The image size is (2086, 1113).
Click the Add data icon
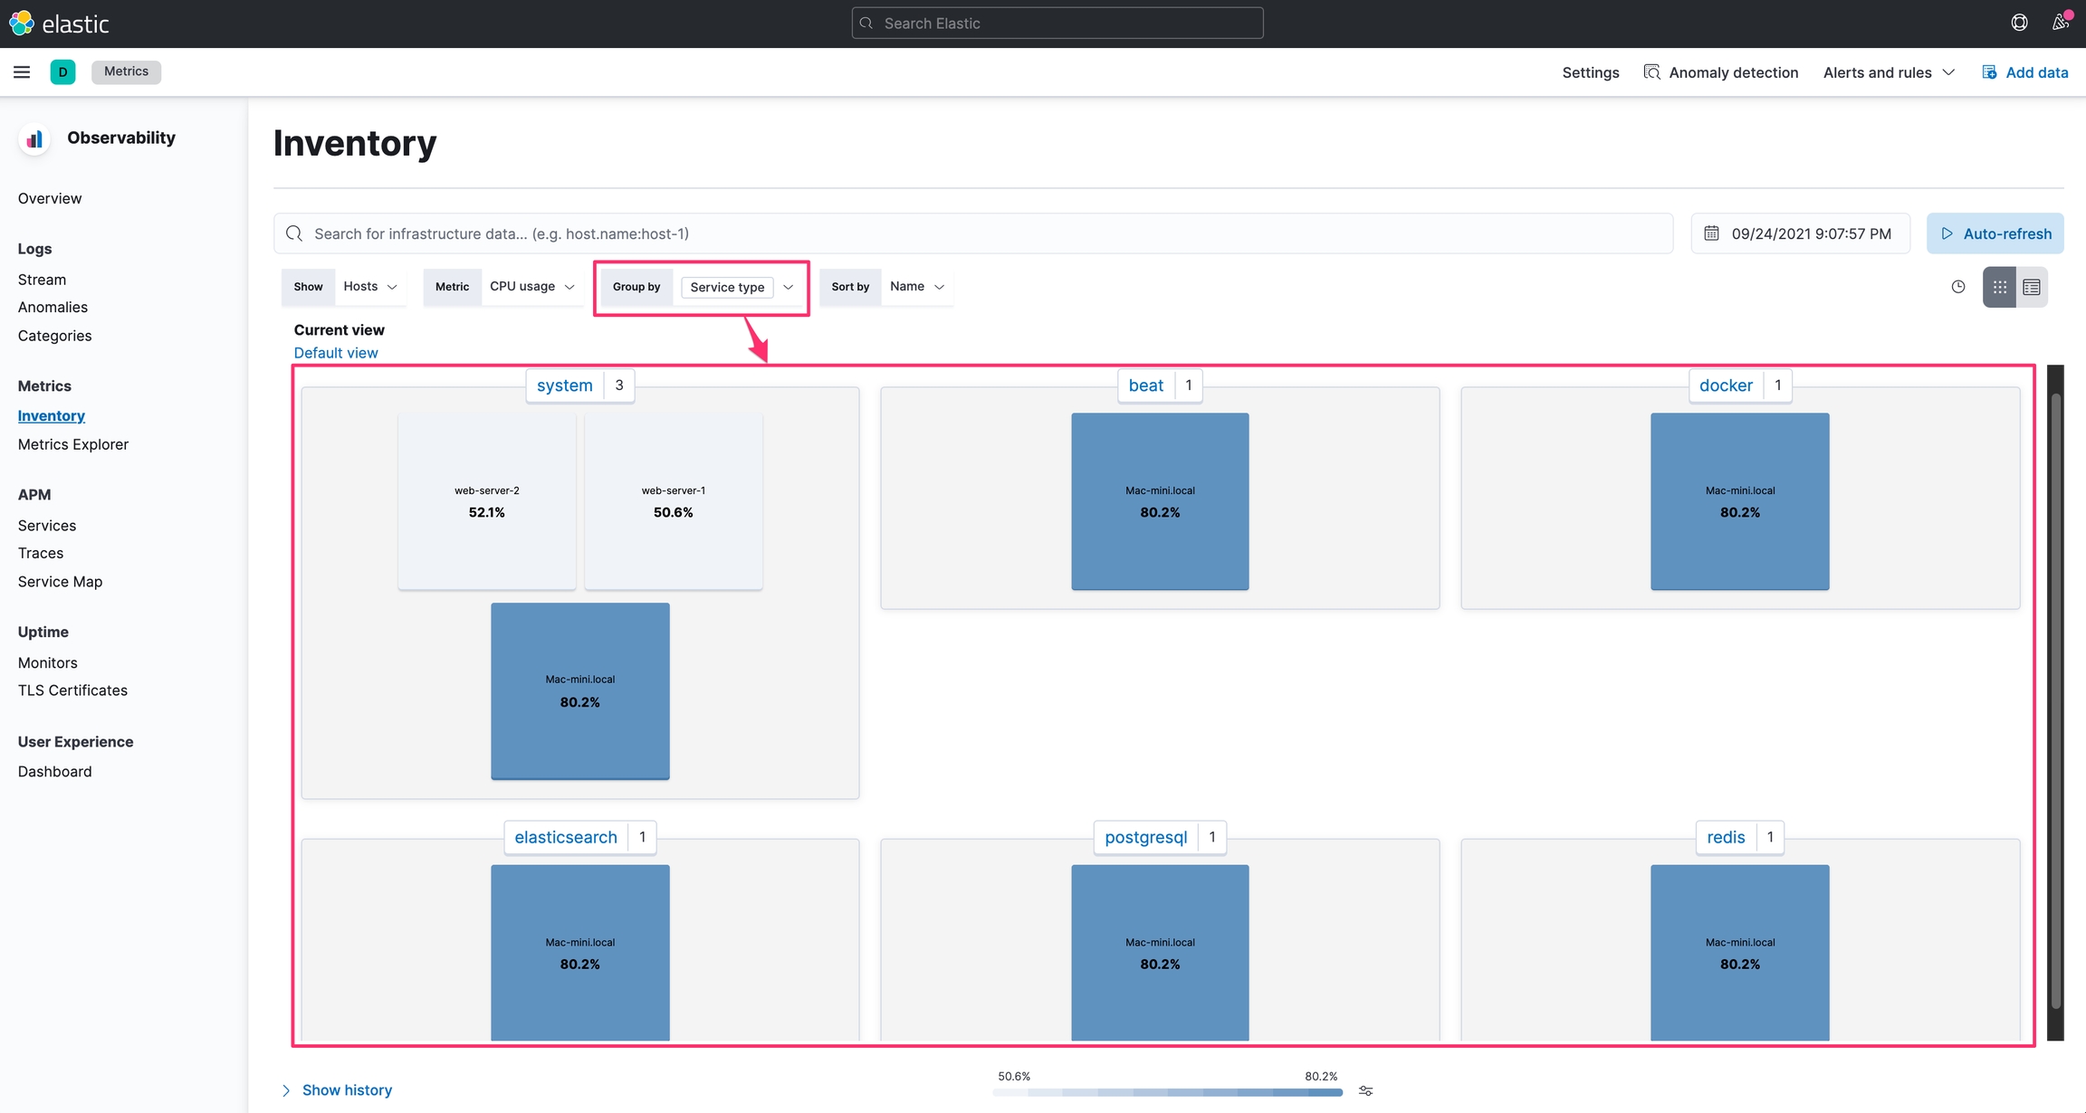1989,72
